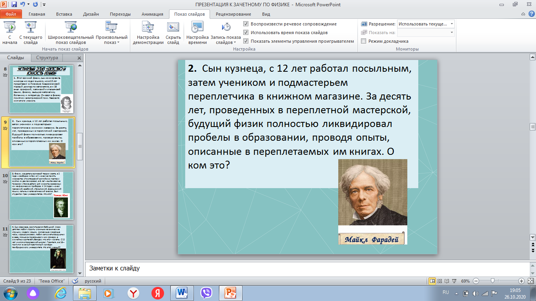The height and width of the screenshot is (301, 536).
Task: Click the spell check icon in status bar
Action: point(75,281)
